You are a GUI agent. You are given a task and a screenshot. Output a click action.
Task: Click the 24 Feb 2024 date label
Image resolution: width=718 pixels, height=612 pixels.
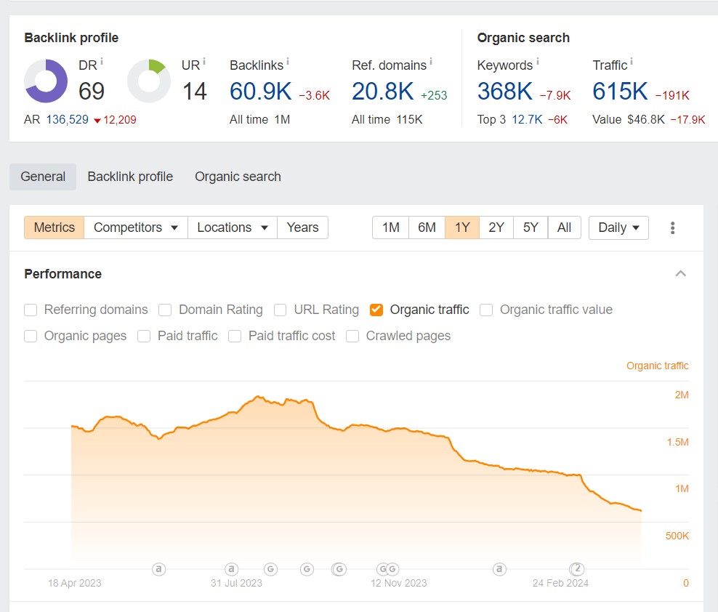point(560,583)
